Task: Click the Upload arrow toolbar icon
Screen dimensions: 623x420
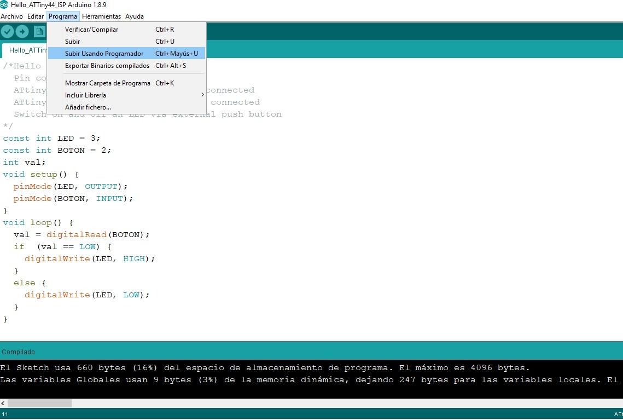Action: (x=22, y=32)
